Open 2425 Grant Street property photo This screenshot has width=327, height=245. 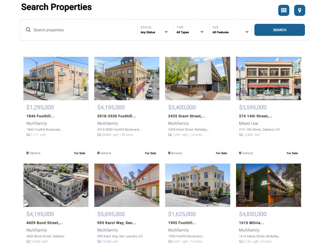tap(198, 78)
